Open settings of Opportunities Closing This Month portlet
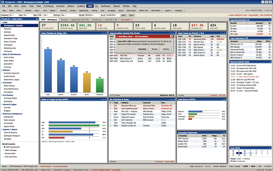Screen dimensions: 273x171 (172, 33)
